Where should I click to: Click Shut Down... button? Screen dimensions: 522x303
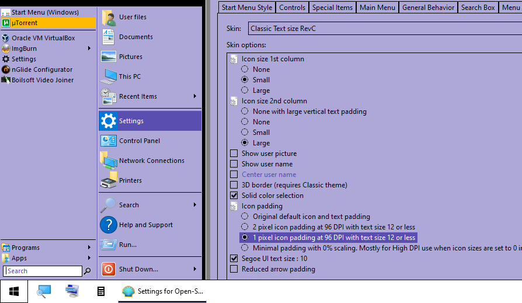point(138,269)
